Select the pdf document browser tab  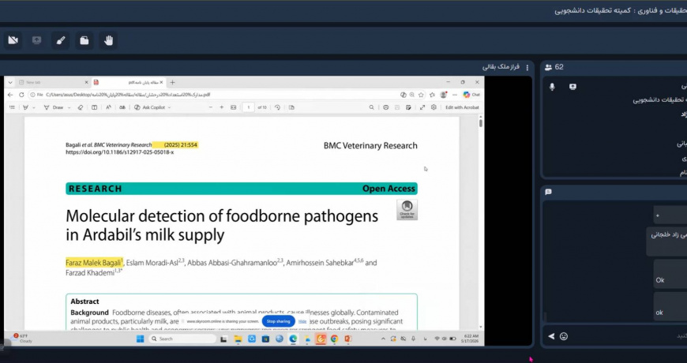pos(129,82)
